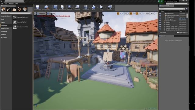Screen dimensions: 195x110
Task: Open the Content browser button
Action: tap(55, 8)
